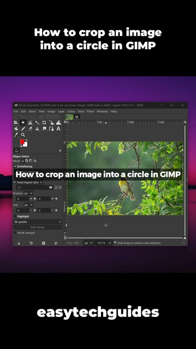
Task: Set aspect ratio orientation to landscape
Action: click(x=60, y=188)
